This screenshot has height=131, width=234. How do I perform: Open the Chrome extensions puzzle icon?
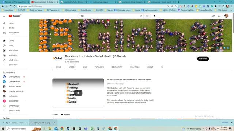(x=216, y=6)
